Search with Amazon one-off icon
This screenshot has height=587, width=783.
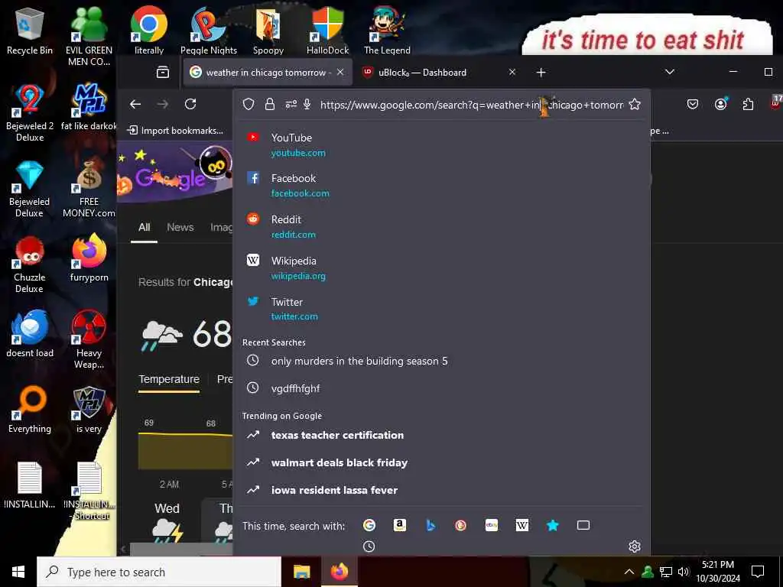(x=399, y=525)
